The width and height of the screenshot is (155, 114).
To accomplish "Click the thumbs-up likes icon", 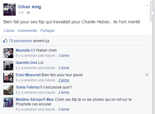I will click(x=5, y=41).
